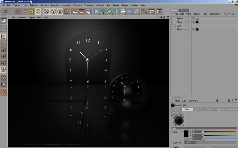238x148 pixels.
Task: Open the spline objects icon
Action: (x=103, y=11)
